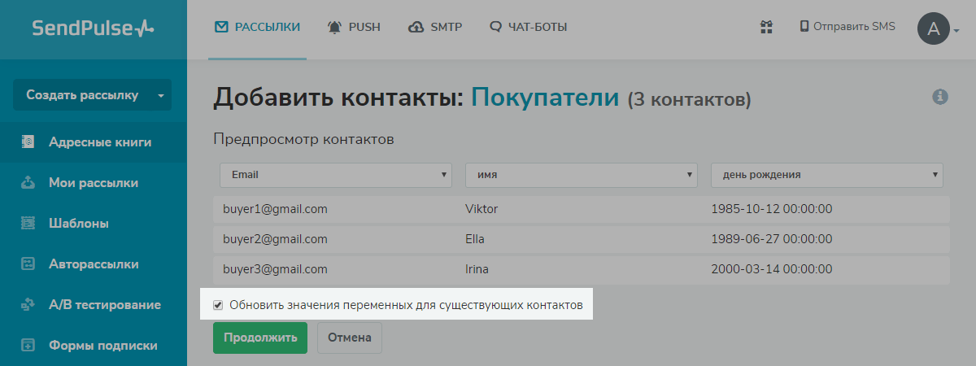Click the Templates sidebar icon
This screenshot has width=976, height=366.
[28, 223]
